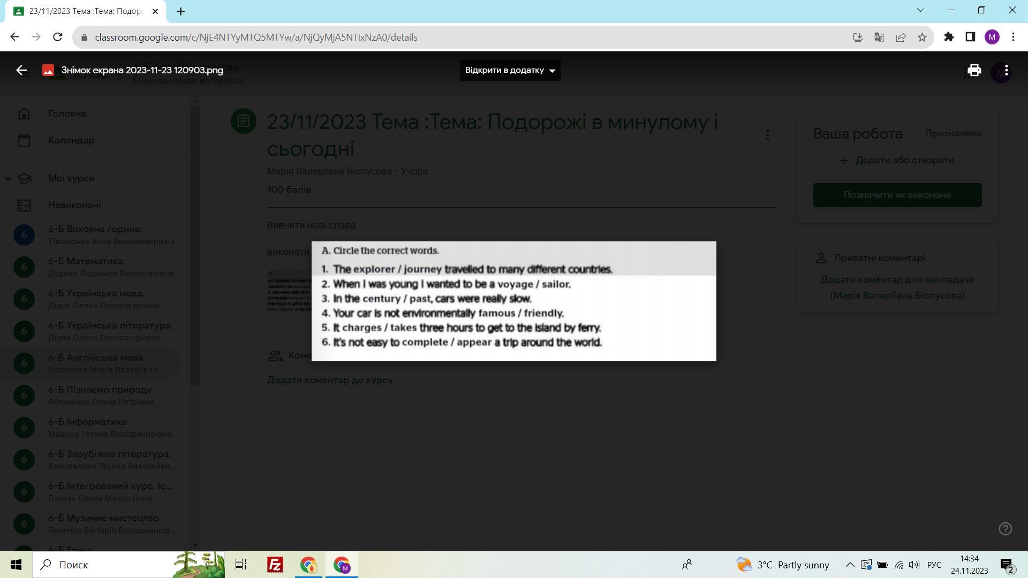Click the sidebar vertical scrollbar
1028x578 pixels.
point(195,246)
